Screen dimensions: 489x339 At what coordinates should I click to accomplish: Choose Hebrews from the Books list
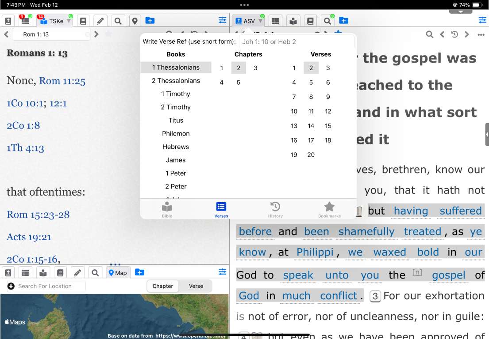(x=176, y=147)
